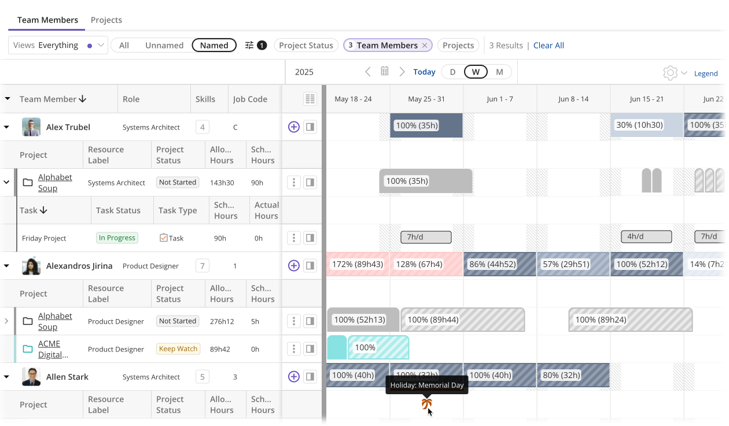This screenshot has width=729, height=426.
Task: Switch to Day view toggle
Action: (x=452, y=72)
